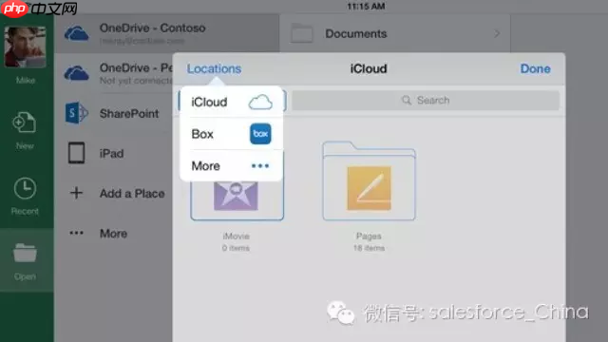Select the OneDrive - Contoso label
The height and width of the screenshot is (342, 608).
pos(152,28)
